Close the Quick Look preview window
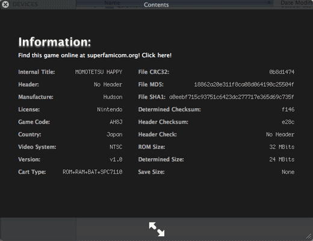 [x=5, y=4]
